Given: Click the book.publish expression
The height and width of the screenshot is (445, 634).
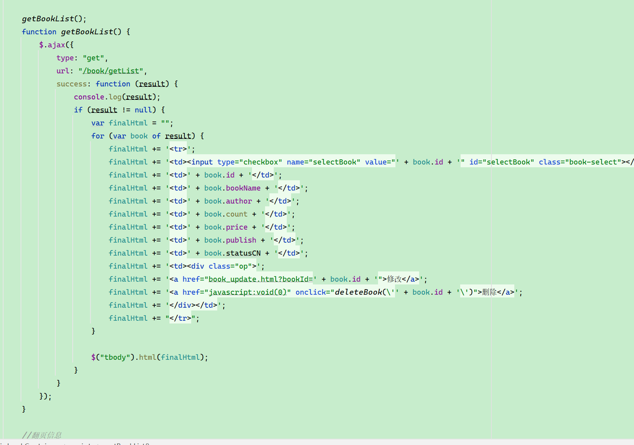Looking at the screenshot, I should click(230, 240).
